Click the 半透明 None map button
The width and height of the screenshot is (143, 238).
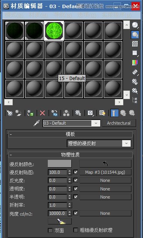[x=105, y=197]
